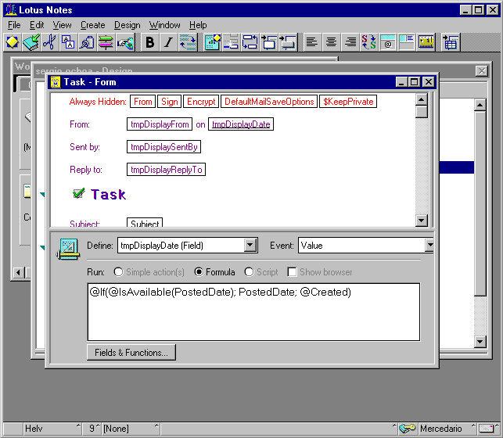Open the Event dropdown list
This screenshot has height=438, width=503.
coord(430,246)
